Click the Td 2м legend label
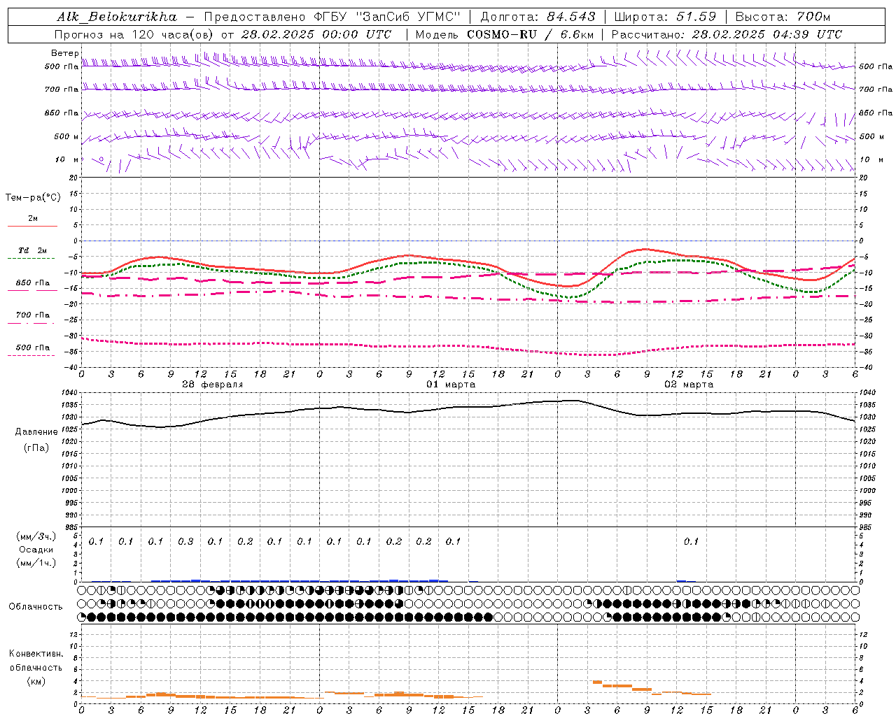This screenshot has height=716, width=896. tap(33, 250)
